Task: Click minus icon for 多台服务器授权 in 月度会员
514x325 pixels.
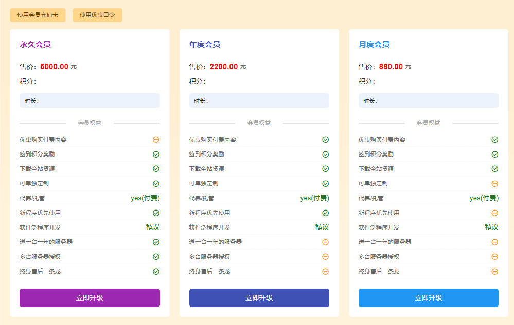Action: [494, 257]
